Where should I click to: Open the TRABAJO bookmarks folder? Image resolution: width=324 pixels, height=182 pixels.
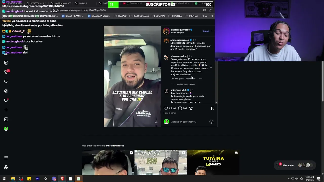(x=120, y=16)
